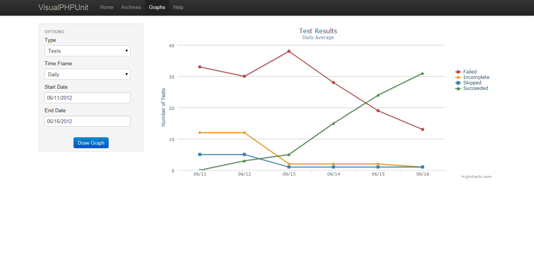Click the End Date input field
Viewport: 534px width, 269px height.
pyautogui.click(x=87, y=121)
